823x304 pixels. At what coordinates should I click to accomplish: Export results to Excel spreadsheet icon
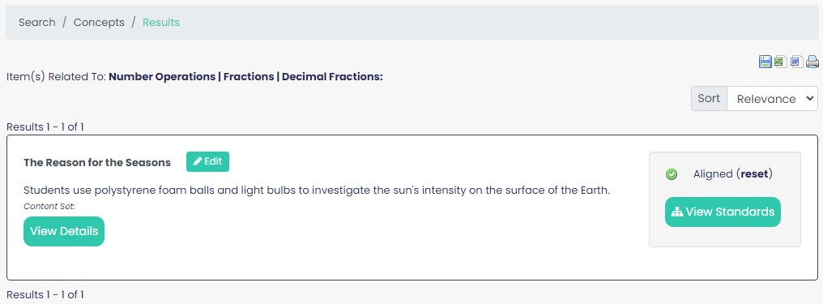tap(781, 62)
